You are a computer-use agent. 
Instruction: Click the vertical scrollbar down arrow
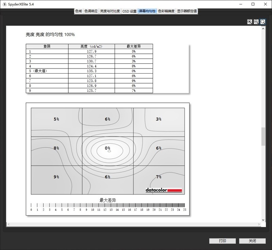[x=263, y=220]
